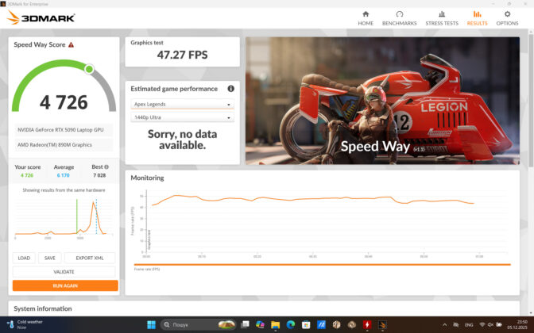The image size is (534, 333).
Task: Click the average score value 6 170
Action: point(64,175)
